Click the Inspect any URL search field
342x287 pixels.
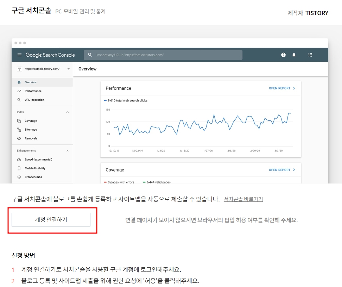pyautogui.click(x=163, y=55)
